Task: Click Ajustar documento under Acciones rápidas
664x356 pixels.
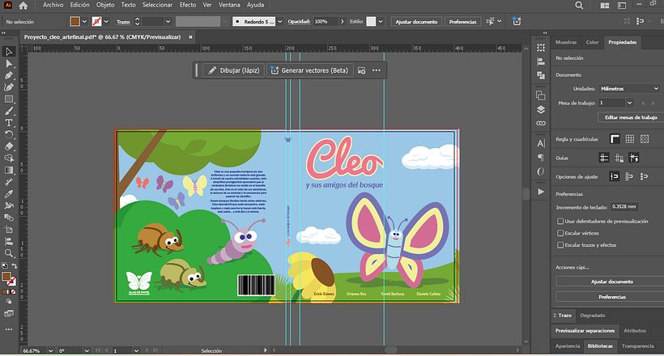Action: pos(611,282)
